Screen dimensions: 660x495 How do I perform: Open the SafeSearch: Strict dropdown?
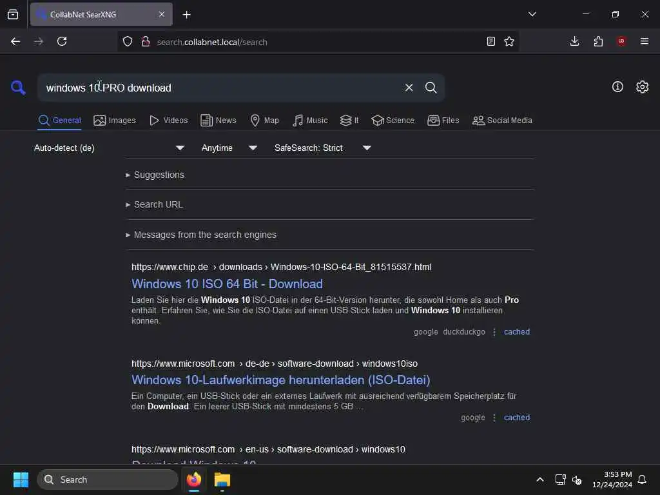322,148
